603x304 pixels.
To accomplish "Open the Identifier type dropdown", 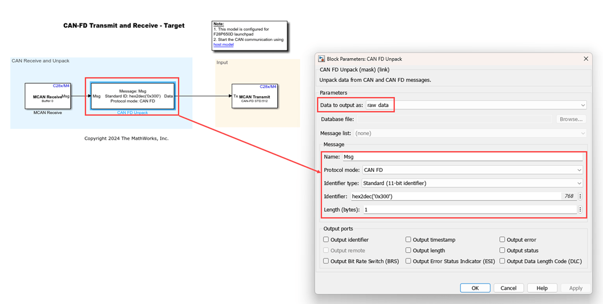I will [x=472, y=183].
